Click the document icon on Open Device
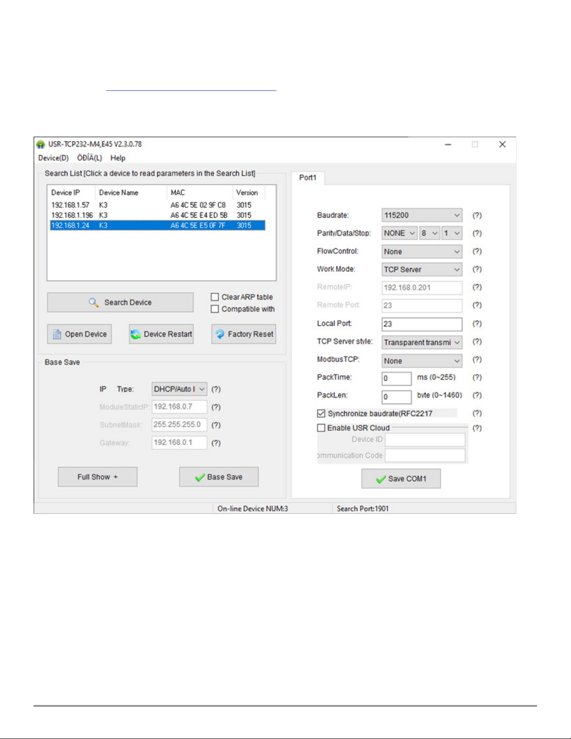This screenshot has height=739, width=571. coord(57,334)
